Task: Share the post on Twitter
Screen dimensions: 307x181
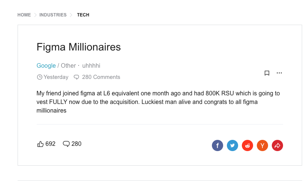Action: pyautogui.click(x=232, y=145)
